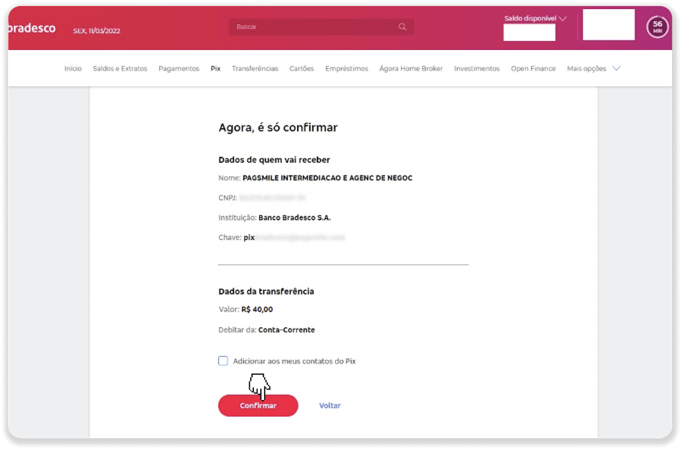Select Open Finance in the navigation bar
Screen dimensions: 682x450
533,68
